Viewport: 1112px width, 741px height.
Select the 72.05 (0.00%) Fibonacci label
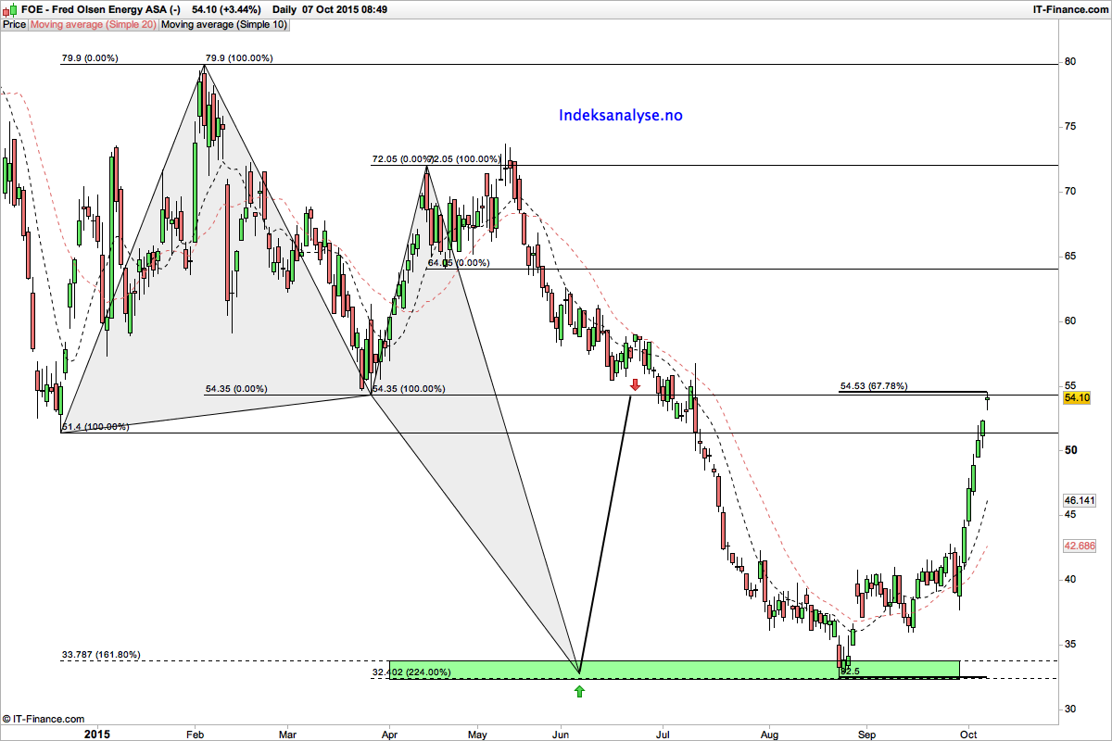(400, 159)
